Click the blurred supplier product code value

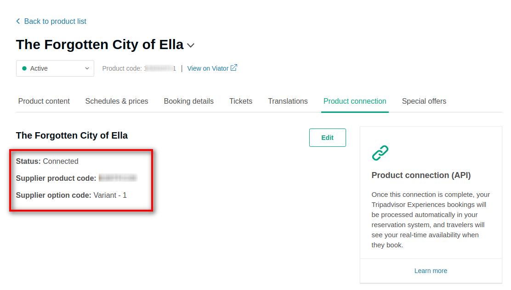(x=118, y=178)
